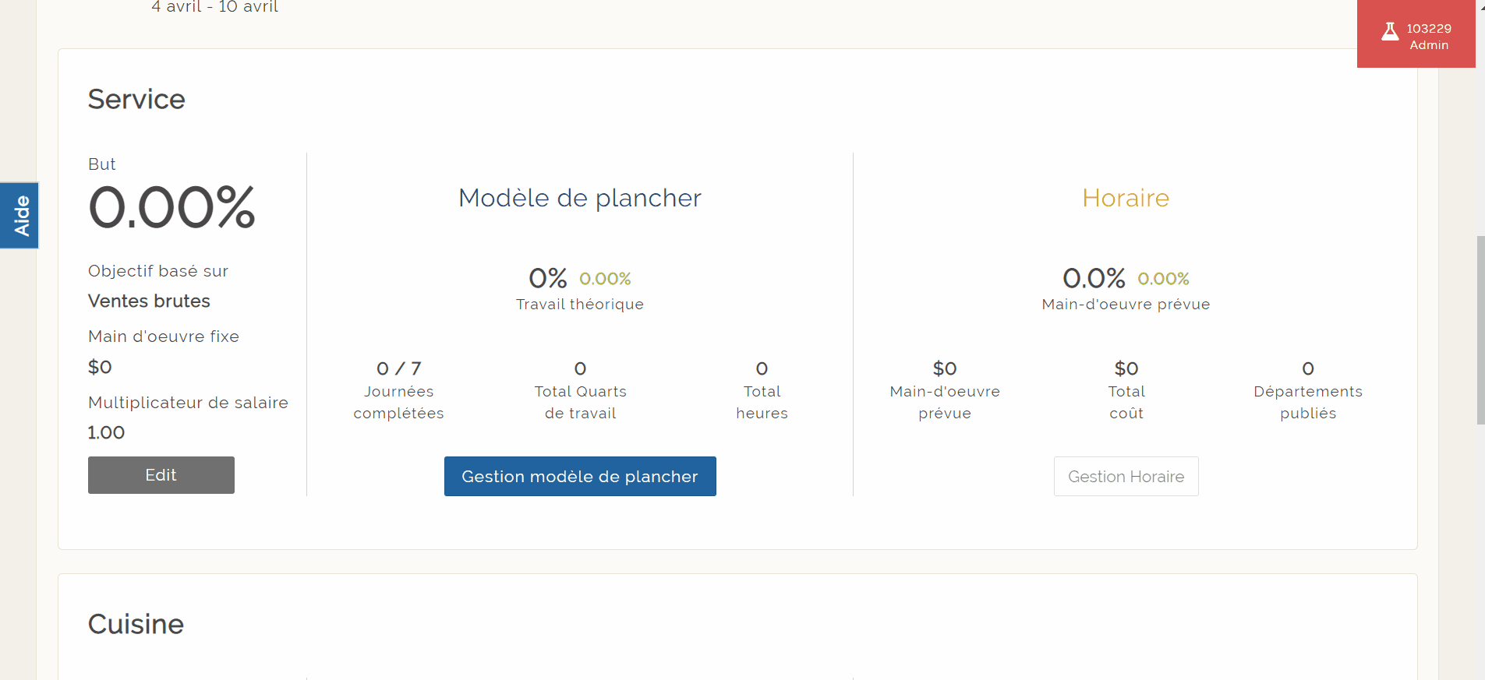Click the 103229 Admin account label
This screenshot has height=680, width=1485.
coord(1429,37)
